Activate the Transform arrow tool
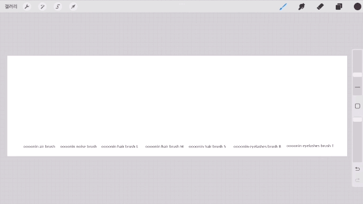 coord(73,6)
